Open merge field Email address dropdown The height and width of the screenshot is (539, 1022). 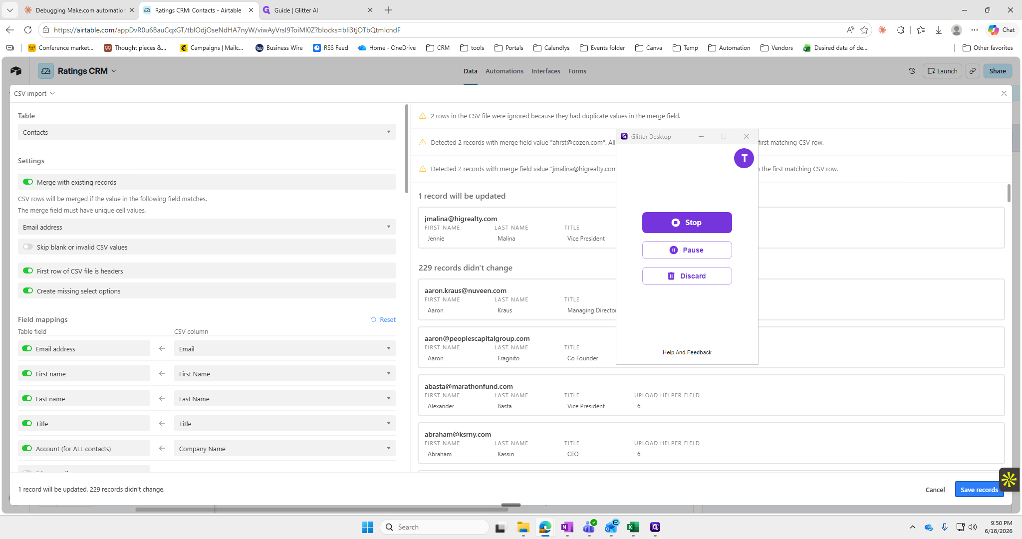(x=207, y=227)
